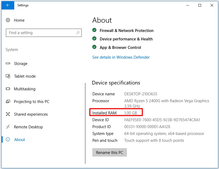Click green check beside Firewall & Network Protection
This screenshot has height=169, width=219.
pyautogui.click(x=94, y=30)
